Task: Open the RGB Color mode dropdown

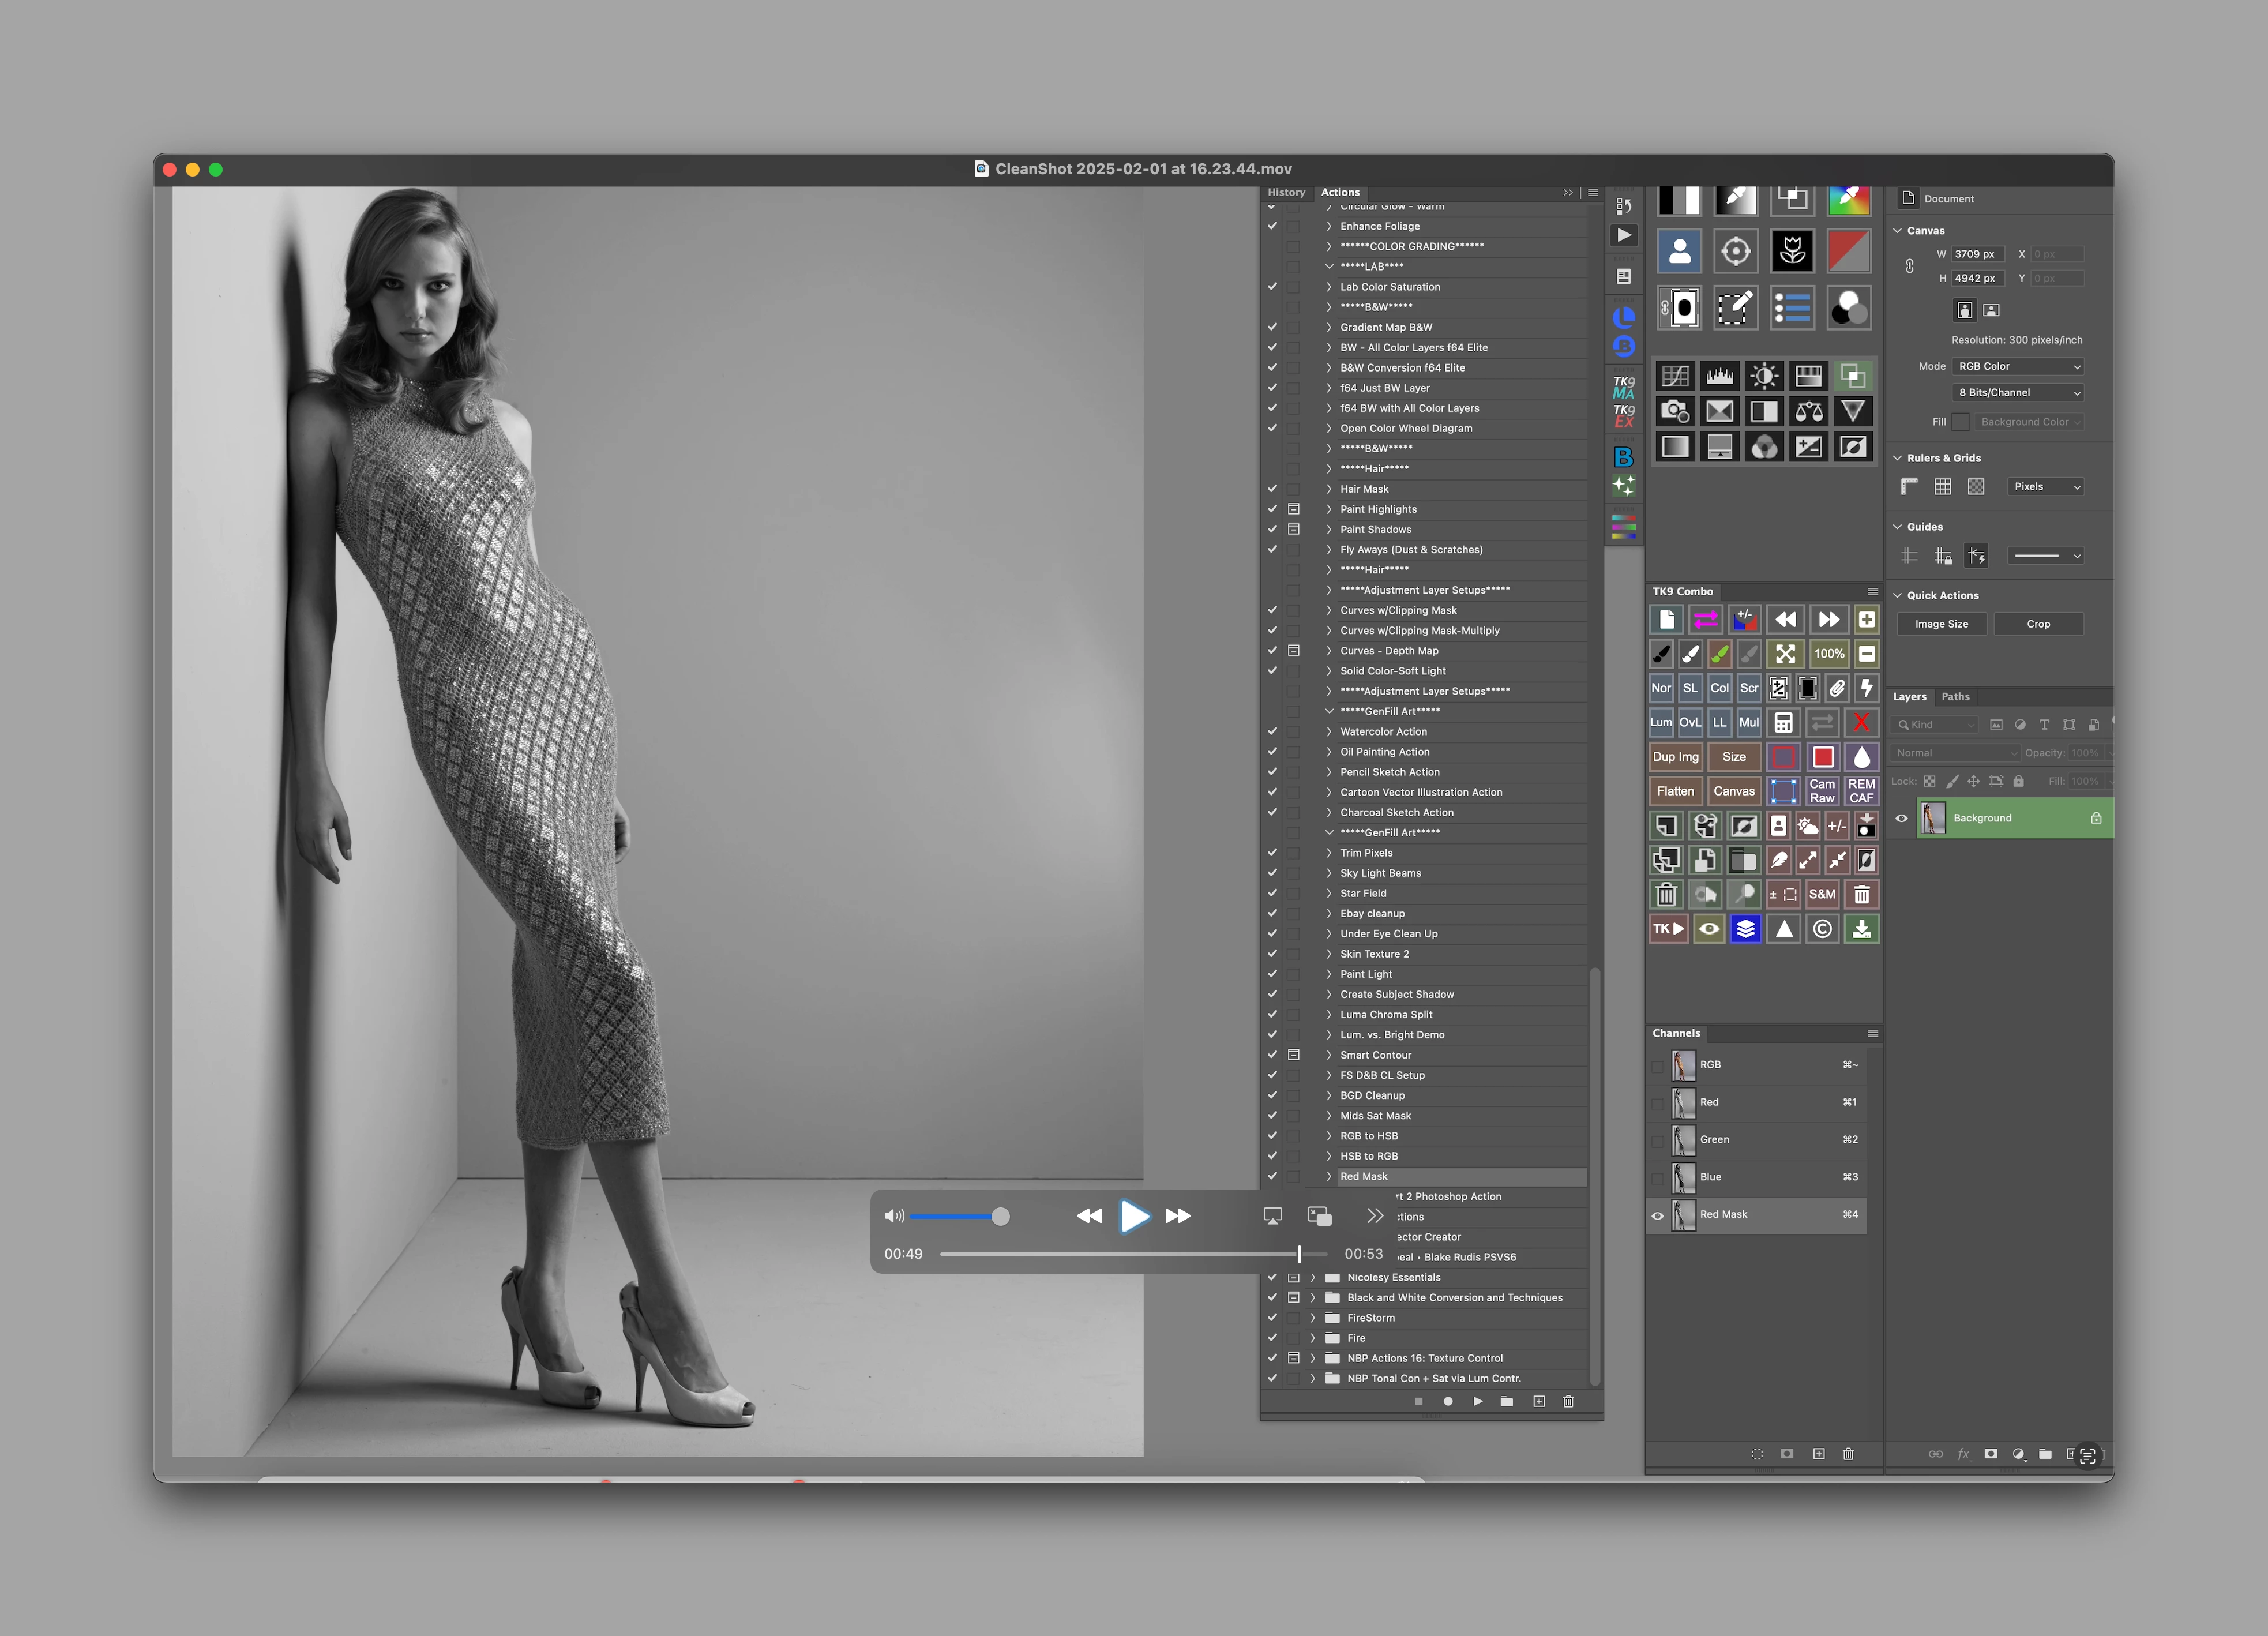Action: [2018, 366]
